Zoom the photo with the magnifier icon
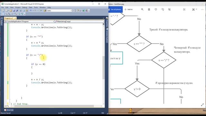The width and height of the screenshot is (206, 116). [x=142, y=9]
